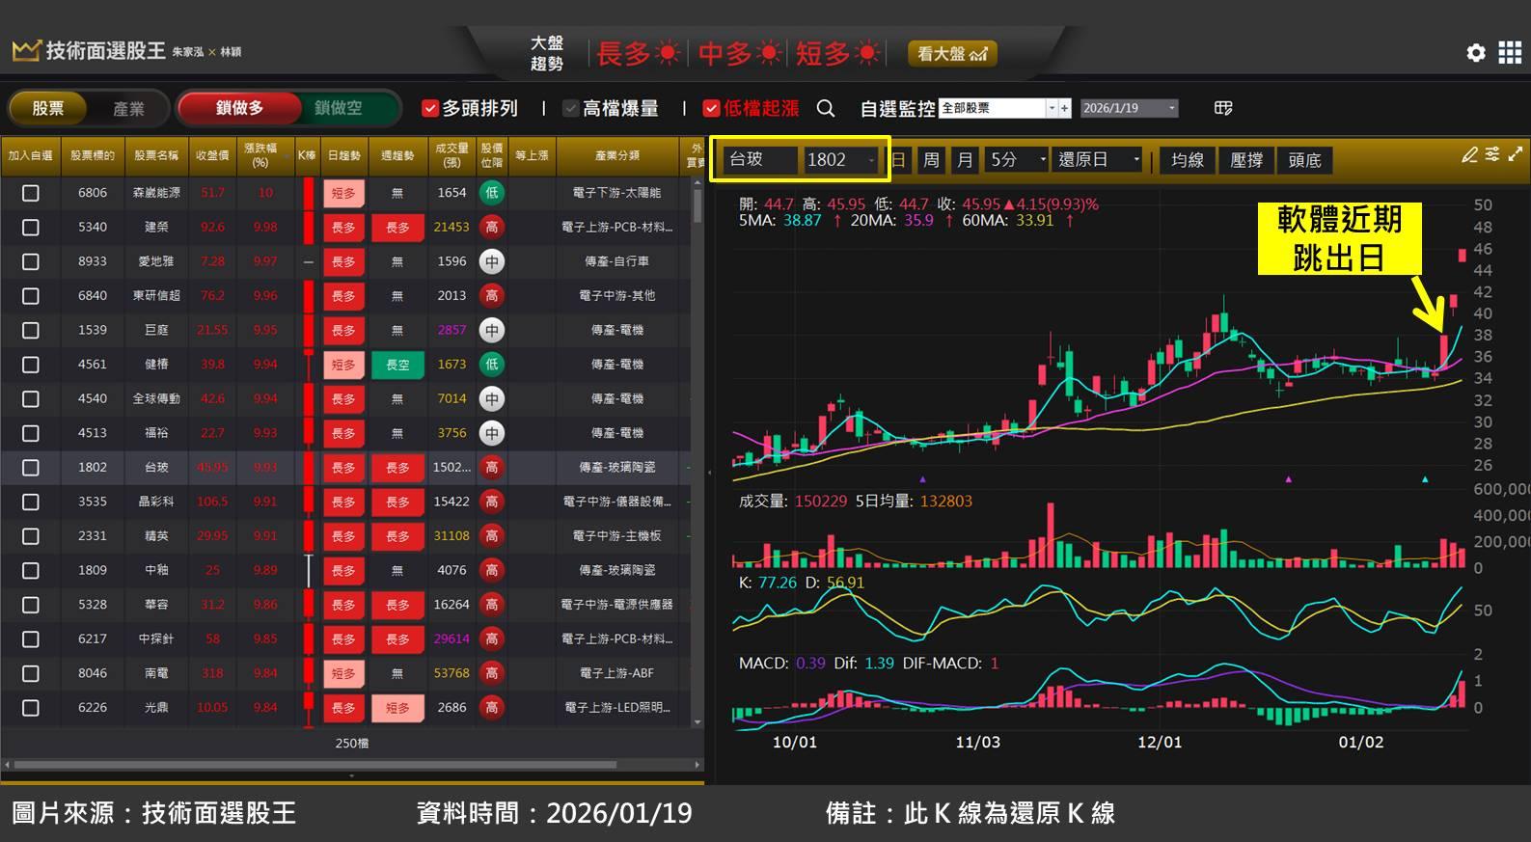Expand the chart to fullscreen
The image size is (1531, 842).
1516,154
